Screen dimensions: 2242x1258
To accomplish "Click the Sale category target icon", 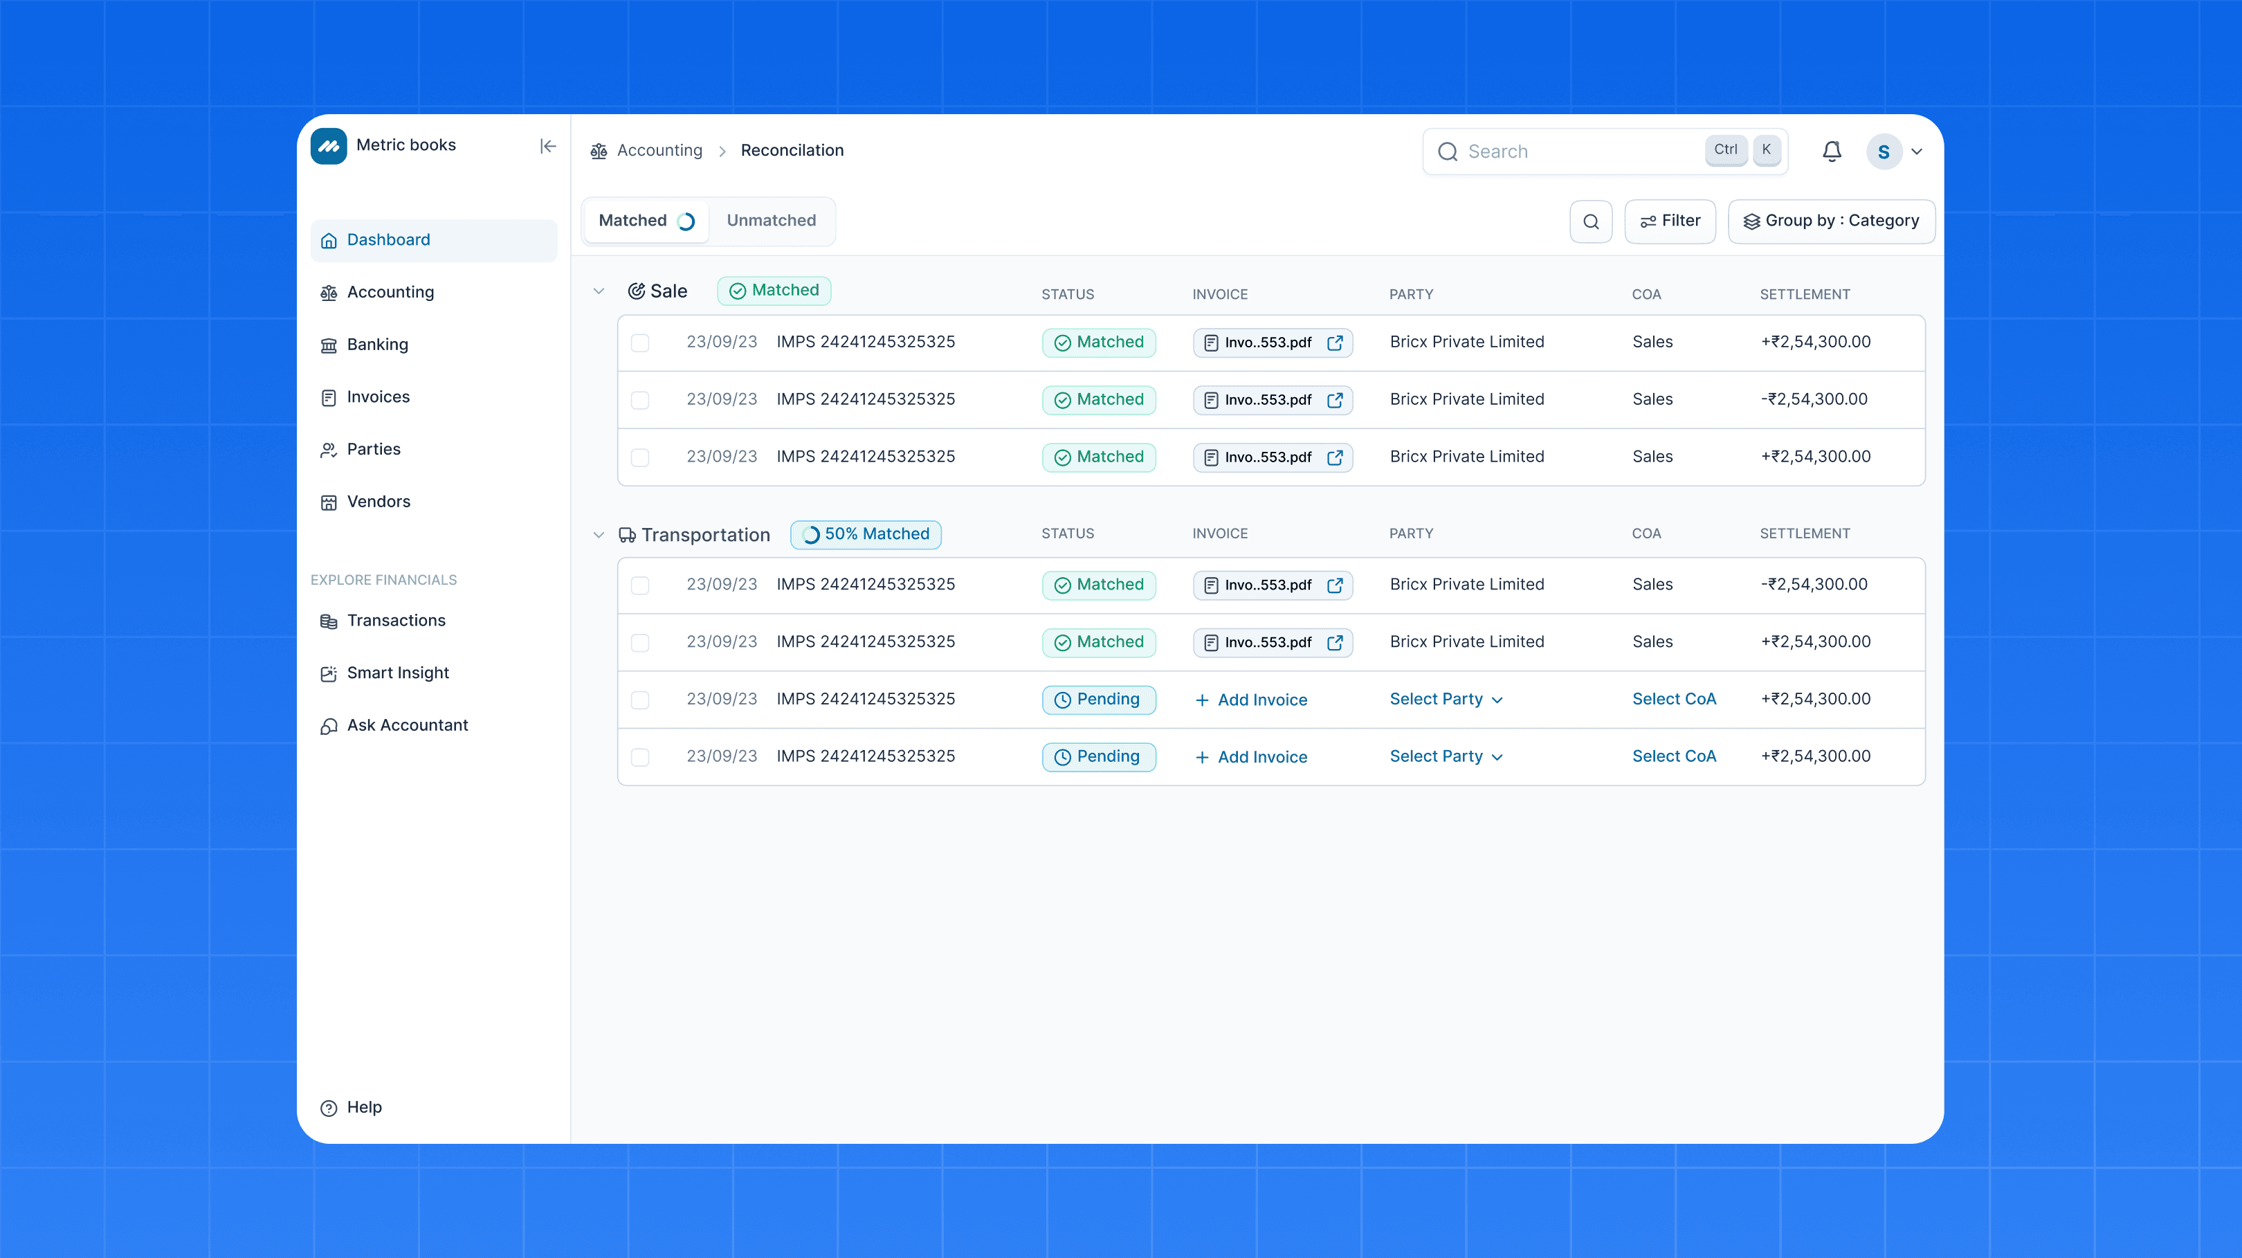I will [636, 291].
